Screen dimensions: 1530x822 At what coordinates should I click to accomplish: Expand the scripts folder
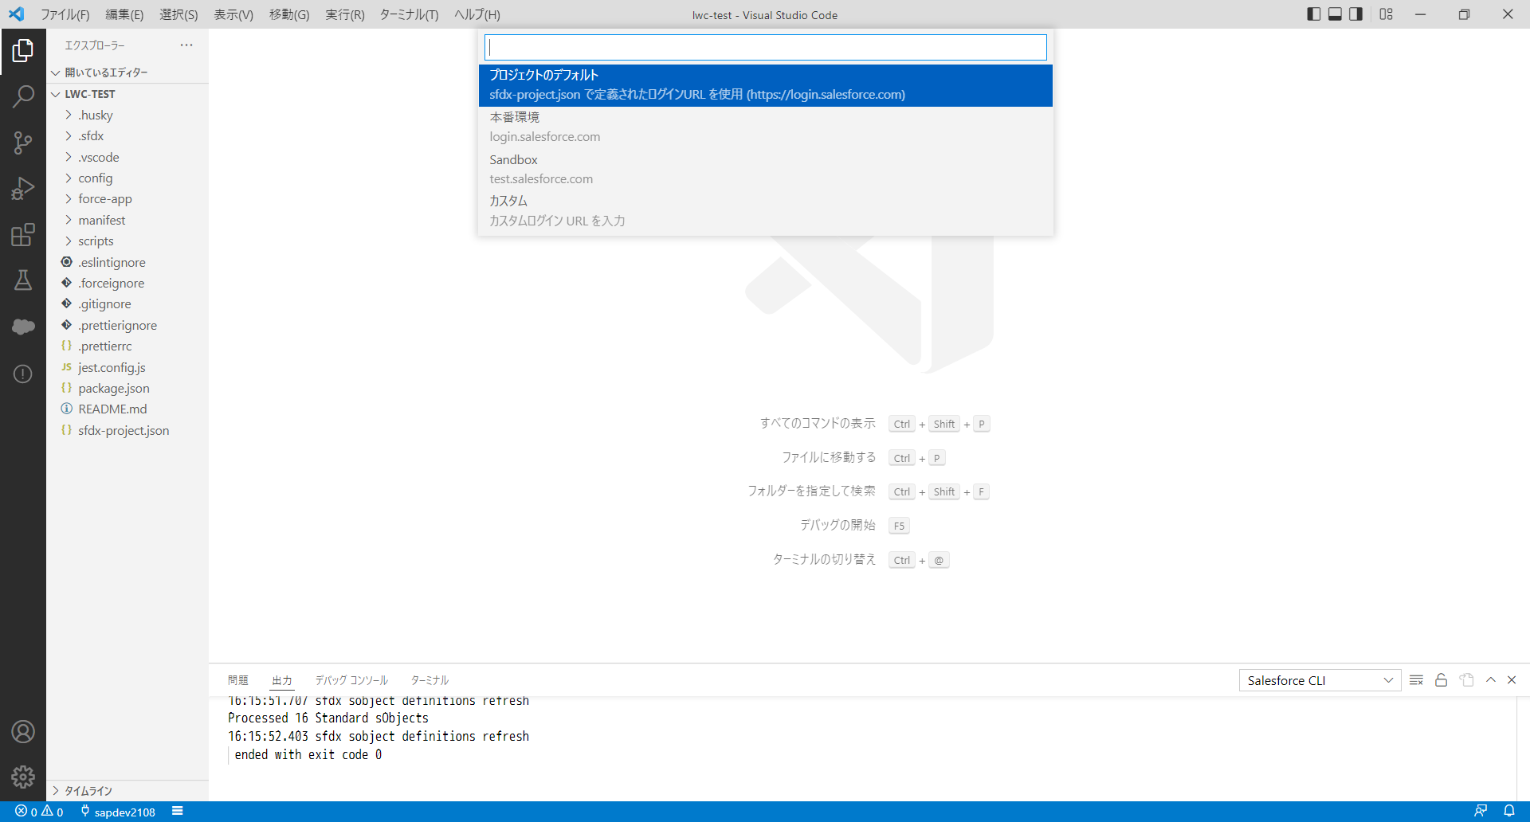coord(127,241)
